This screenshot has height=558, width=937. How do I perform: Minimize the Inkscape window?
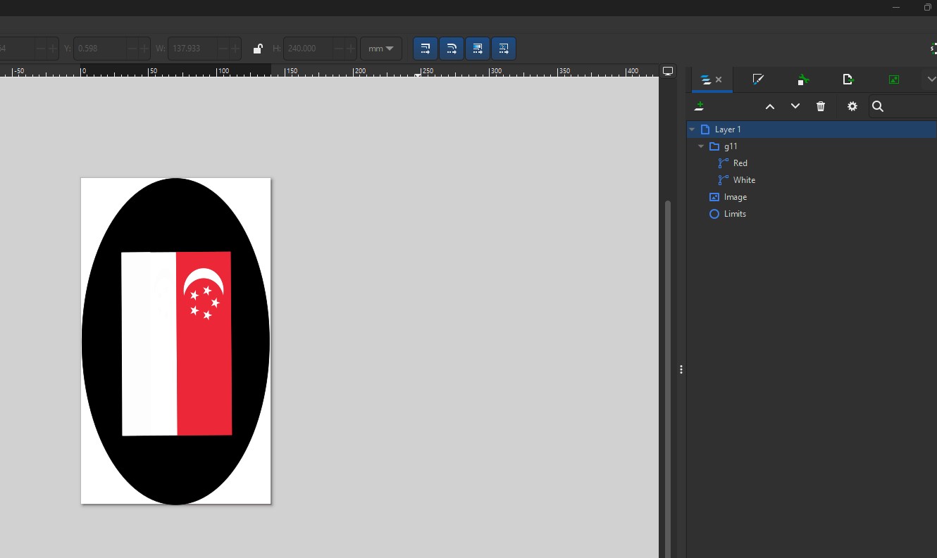click(x=896, y=7)
